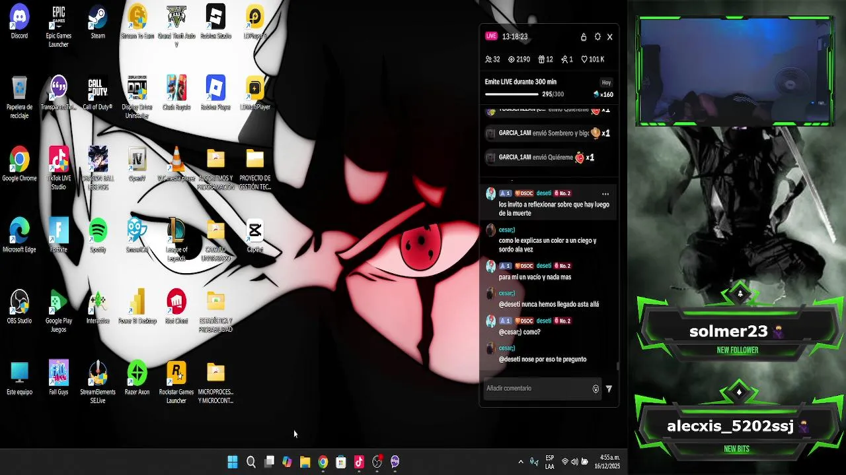Viewport: 846px width, 475px height.
Task: Open Google Play Juegos shortcut
Action: [x=59, y=311]
